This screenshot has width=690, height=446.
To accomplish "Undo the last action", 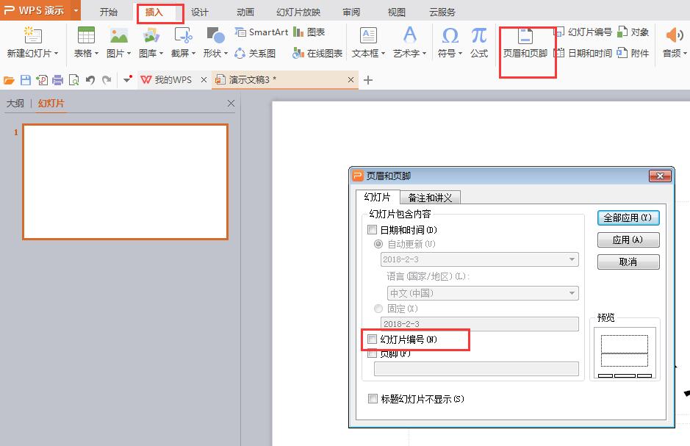I will coord(90,80).
